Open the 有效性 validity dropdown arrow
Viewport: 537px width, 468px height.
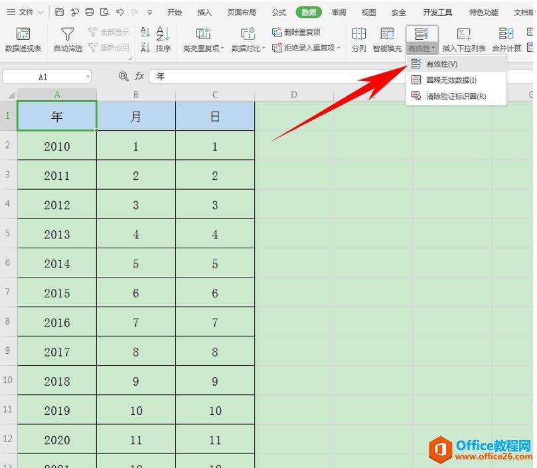tap(432, 47)
